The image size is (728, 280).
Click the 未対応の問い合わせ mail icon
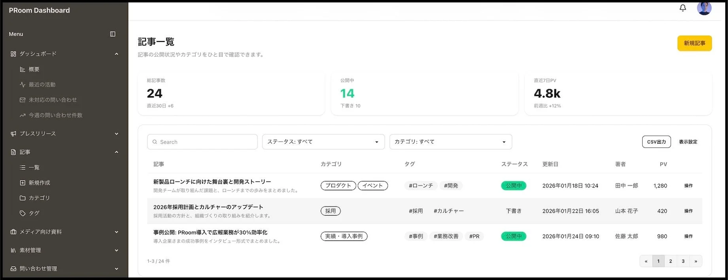(x=23, y=100)
